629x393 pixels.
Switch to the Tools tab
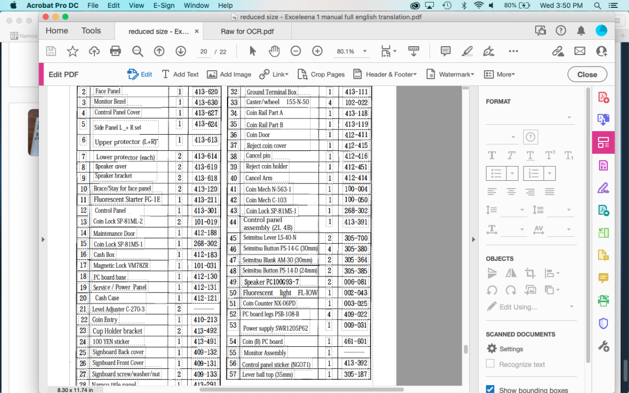[x=91, y=31]
